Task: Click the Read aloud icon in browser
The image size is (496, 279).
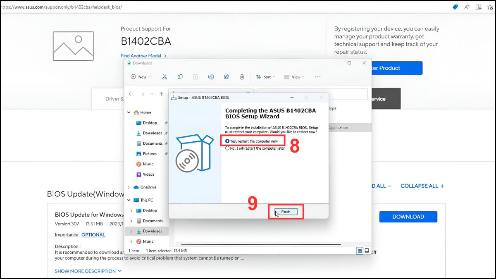Action: pyautogui.click(x=467, y=7)
